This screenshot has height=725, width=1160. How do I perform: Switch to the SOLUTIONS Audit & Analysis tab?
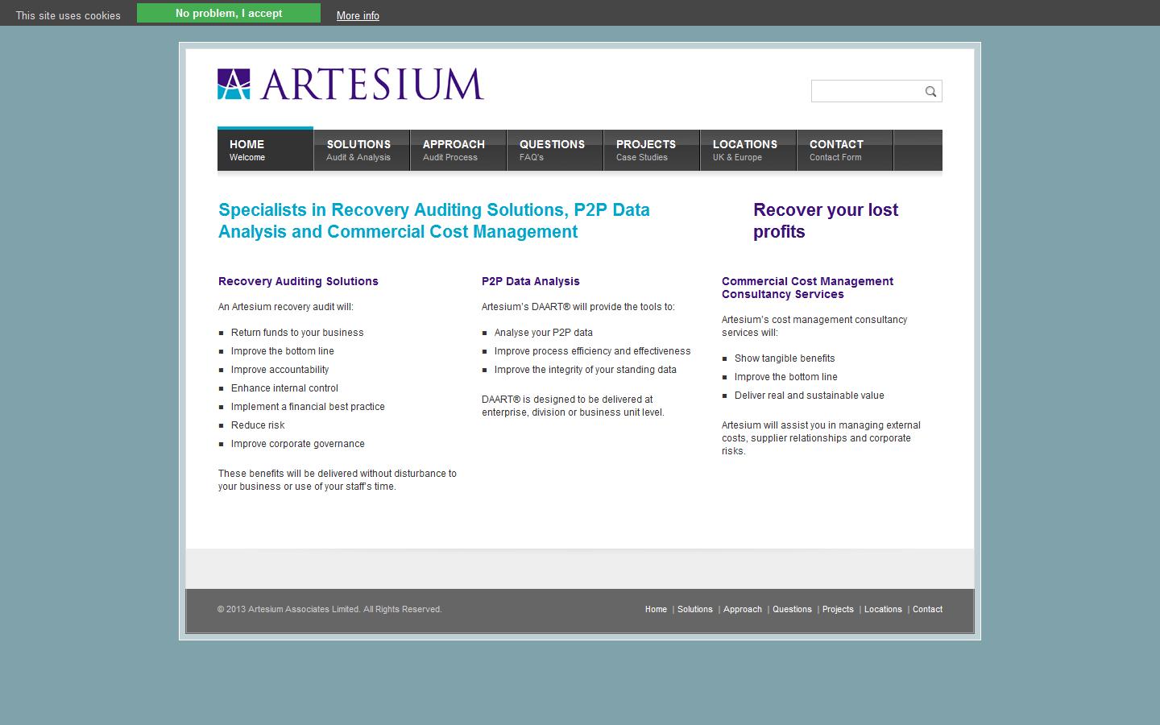(359, 150)
